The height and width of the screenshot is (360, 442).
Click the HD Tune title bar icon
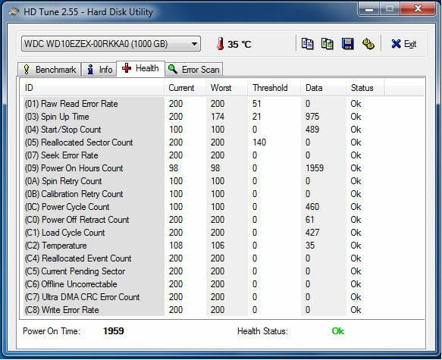tap(14, 12)
